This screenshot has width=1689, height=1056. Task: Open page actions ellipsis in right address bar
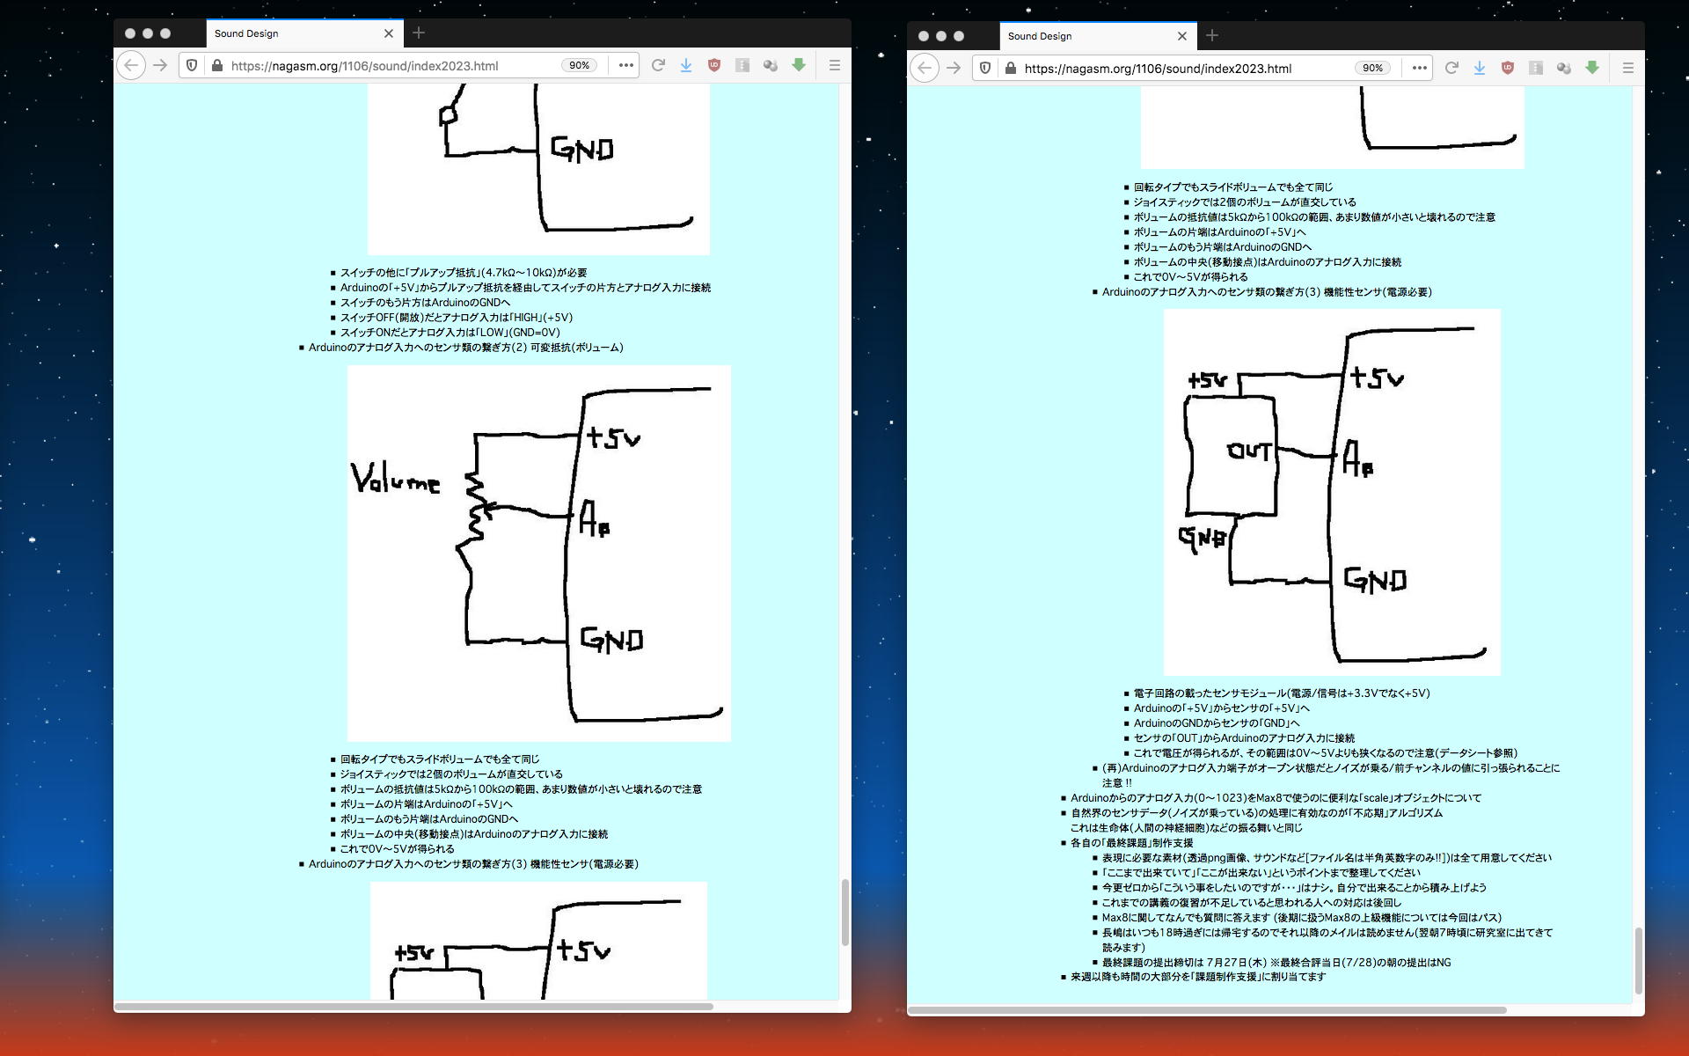click(x=1419, y=68)
